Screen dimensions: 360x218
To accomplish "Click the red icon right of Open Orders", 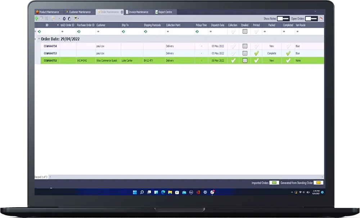I will point(321,18).
